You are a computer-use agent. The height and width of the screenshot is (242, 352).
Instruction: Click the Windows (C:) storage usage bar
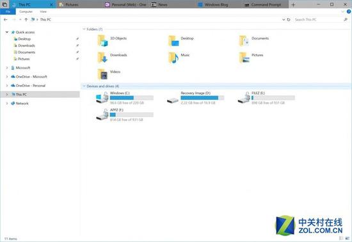coord(132,98)
